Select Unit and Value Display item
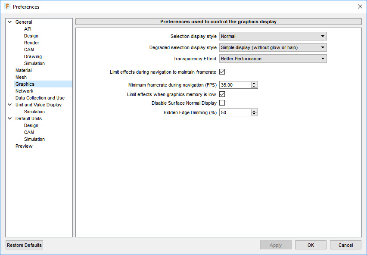Viewport: 367px width, 255px height. (39, 105)
